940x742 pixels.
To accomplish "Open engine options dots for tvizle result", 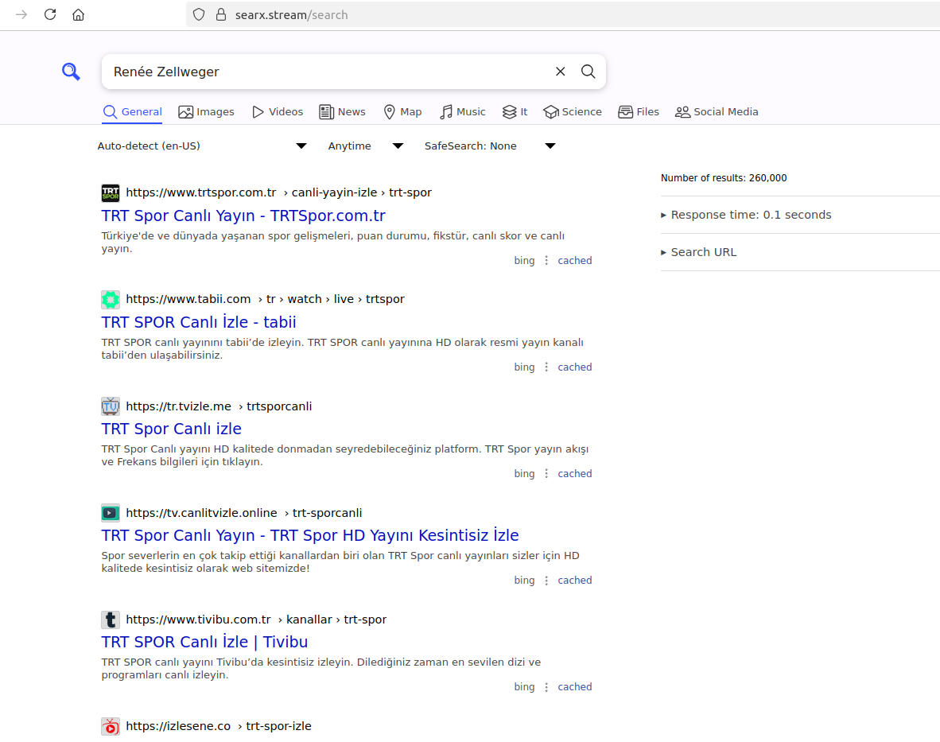I will pyautogui.click(x=546, y=474).
